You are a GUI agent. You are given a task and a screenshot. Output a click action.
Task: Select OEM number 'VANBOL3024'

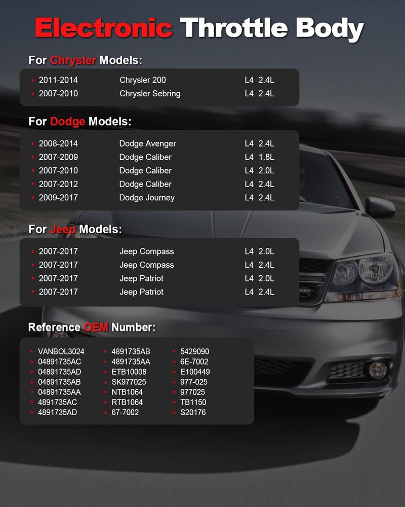(x=61, y=351)
